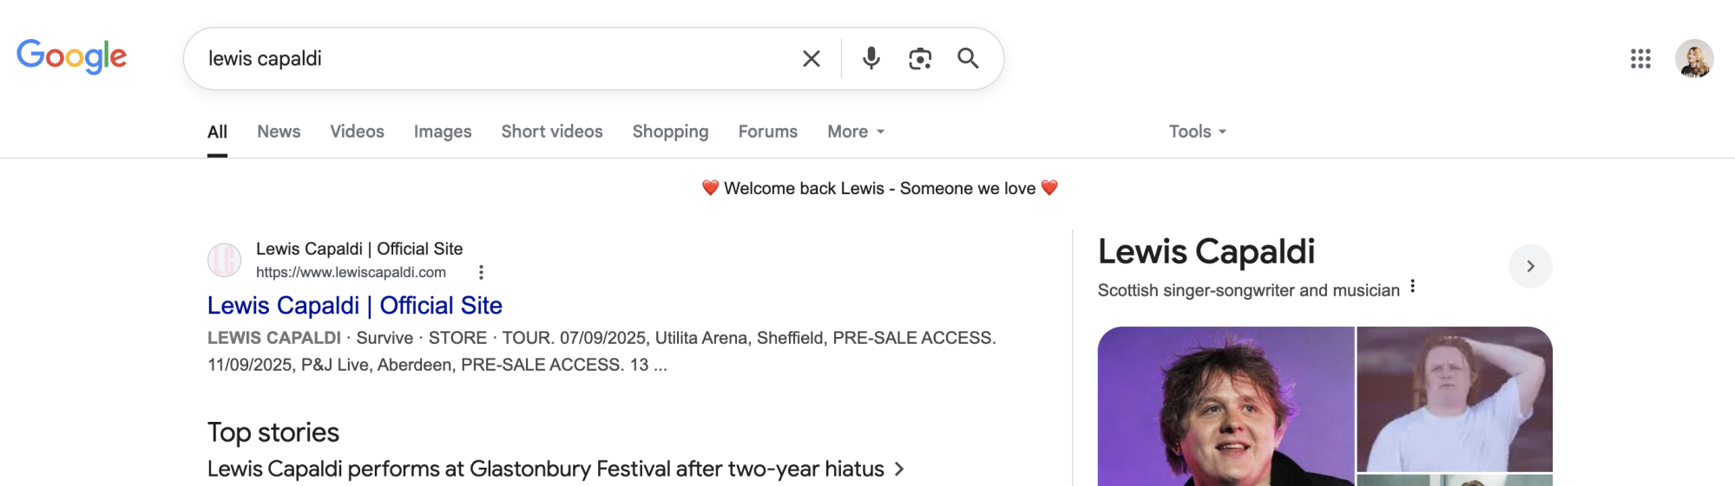Viewport: 1735px width, 486px height.
Task: Open knowledge panel more options dots
Action: 1413,287
